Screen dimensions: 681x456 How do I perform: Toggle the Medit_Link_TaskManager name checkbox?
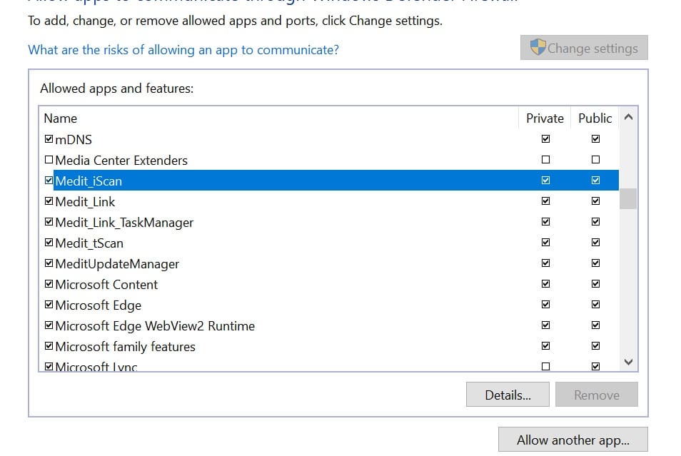click(x=49, y=222)
